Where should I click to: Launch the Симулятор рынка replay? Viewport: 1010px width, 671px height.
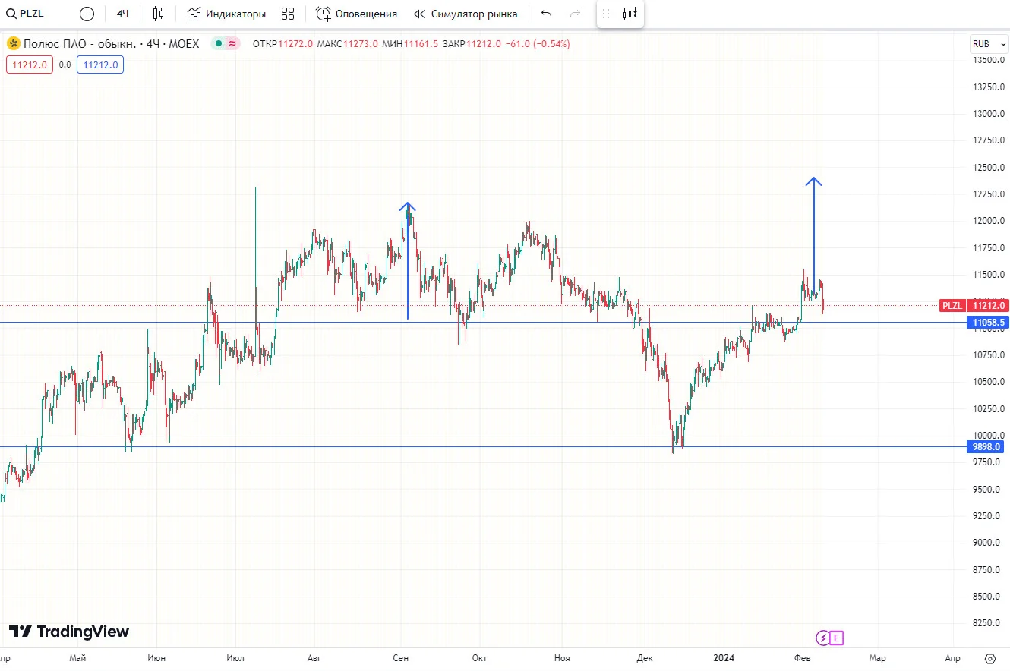pos(466,14)
